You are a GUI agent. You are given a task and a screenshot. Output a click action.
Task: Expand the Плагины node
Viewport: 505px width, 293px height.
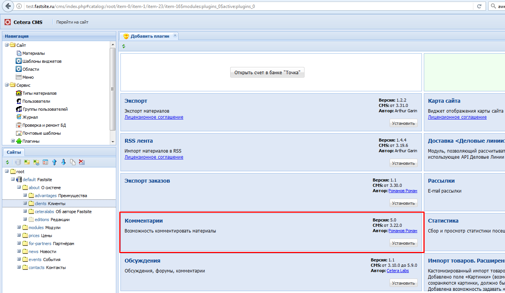click(13, 141)
